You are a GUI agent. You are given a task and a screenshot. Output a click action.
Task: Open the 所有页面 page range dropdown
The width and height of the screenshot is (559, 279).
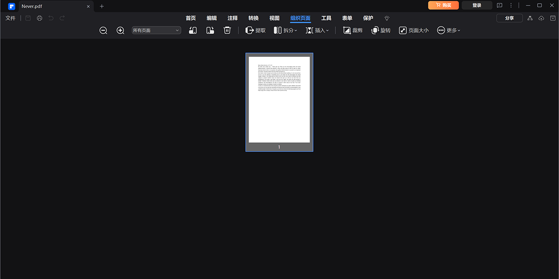pyautogui.click(x=156, y=30)
